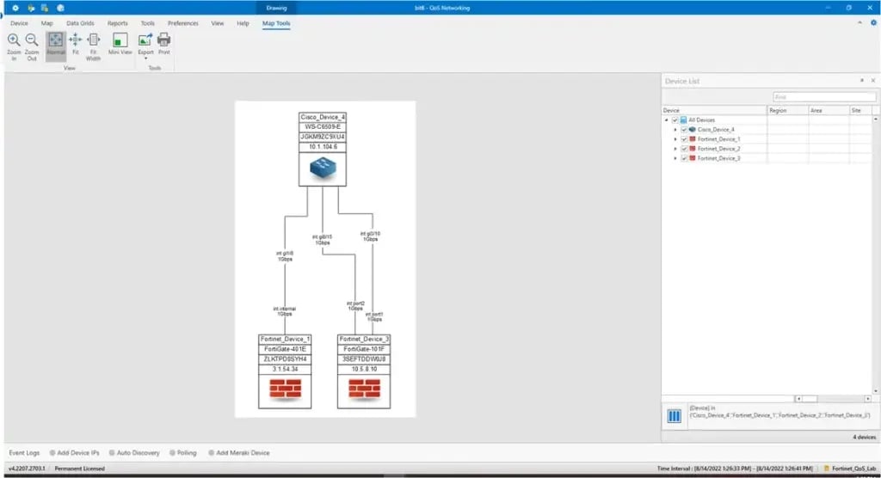Click the gear icon in title bar

coord(15,8)
